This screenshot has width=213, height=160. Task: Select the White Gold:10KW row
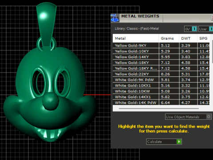tap(161, 91)
